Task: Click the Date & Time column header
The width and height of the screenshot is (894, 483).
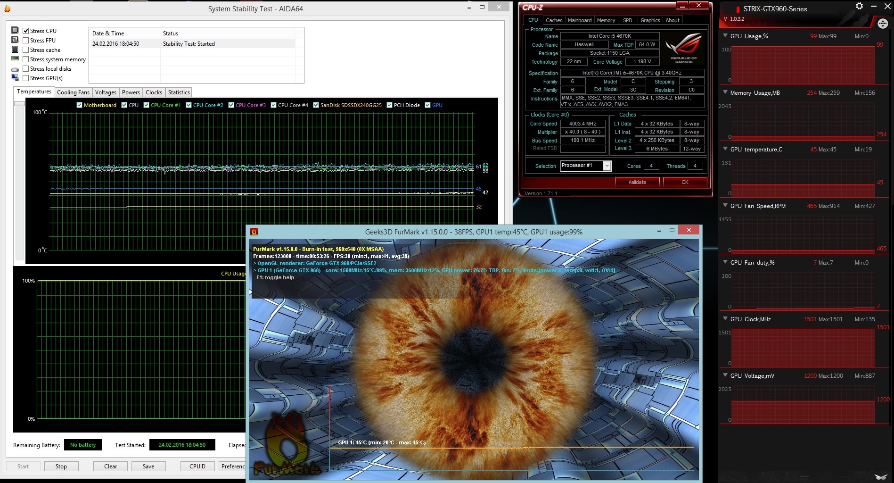Action: 124,33
